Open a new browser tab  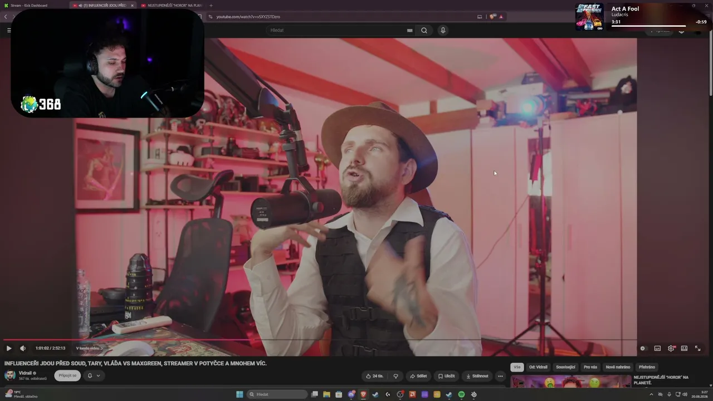point(211,6)
